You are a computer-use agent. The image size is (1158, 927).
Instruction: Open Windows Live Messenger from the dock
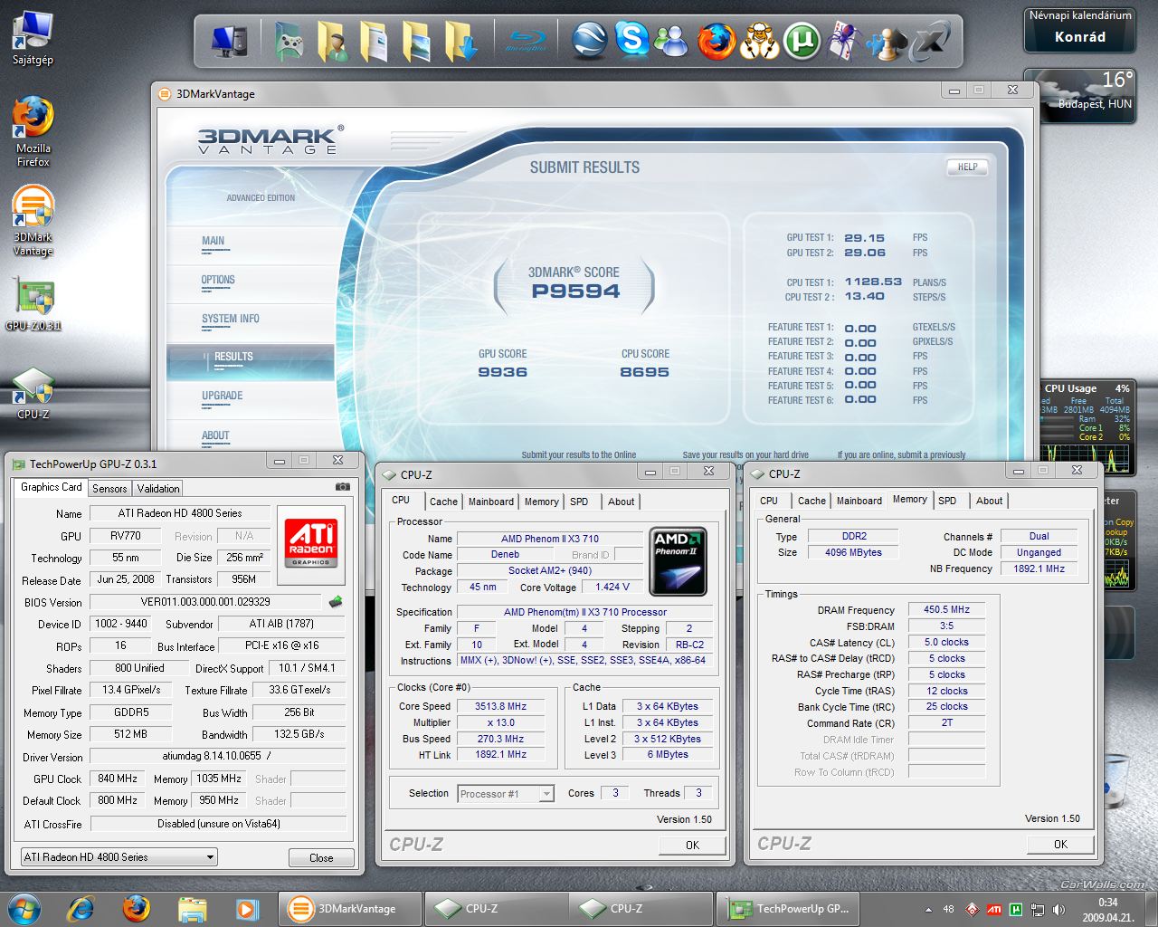[672, 42]
